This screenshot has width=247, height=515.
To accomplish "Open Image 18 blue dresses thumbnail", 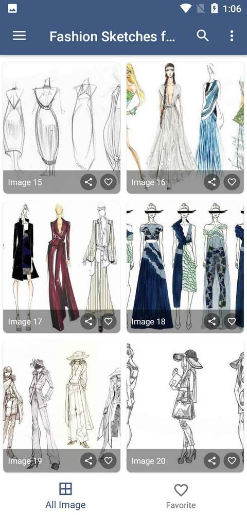I will click(x=185, y=267).
